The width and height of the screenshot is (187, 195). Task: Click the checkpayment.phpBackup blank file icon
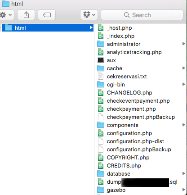tap(101, 117)
